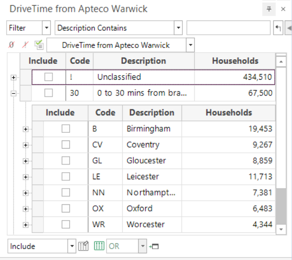Screen dimensions: 292x260
Task: Click the top Include column header
Action: [43, 61]
